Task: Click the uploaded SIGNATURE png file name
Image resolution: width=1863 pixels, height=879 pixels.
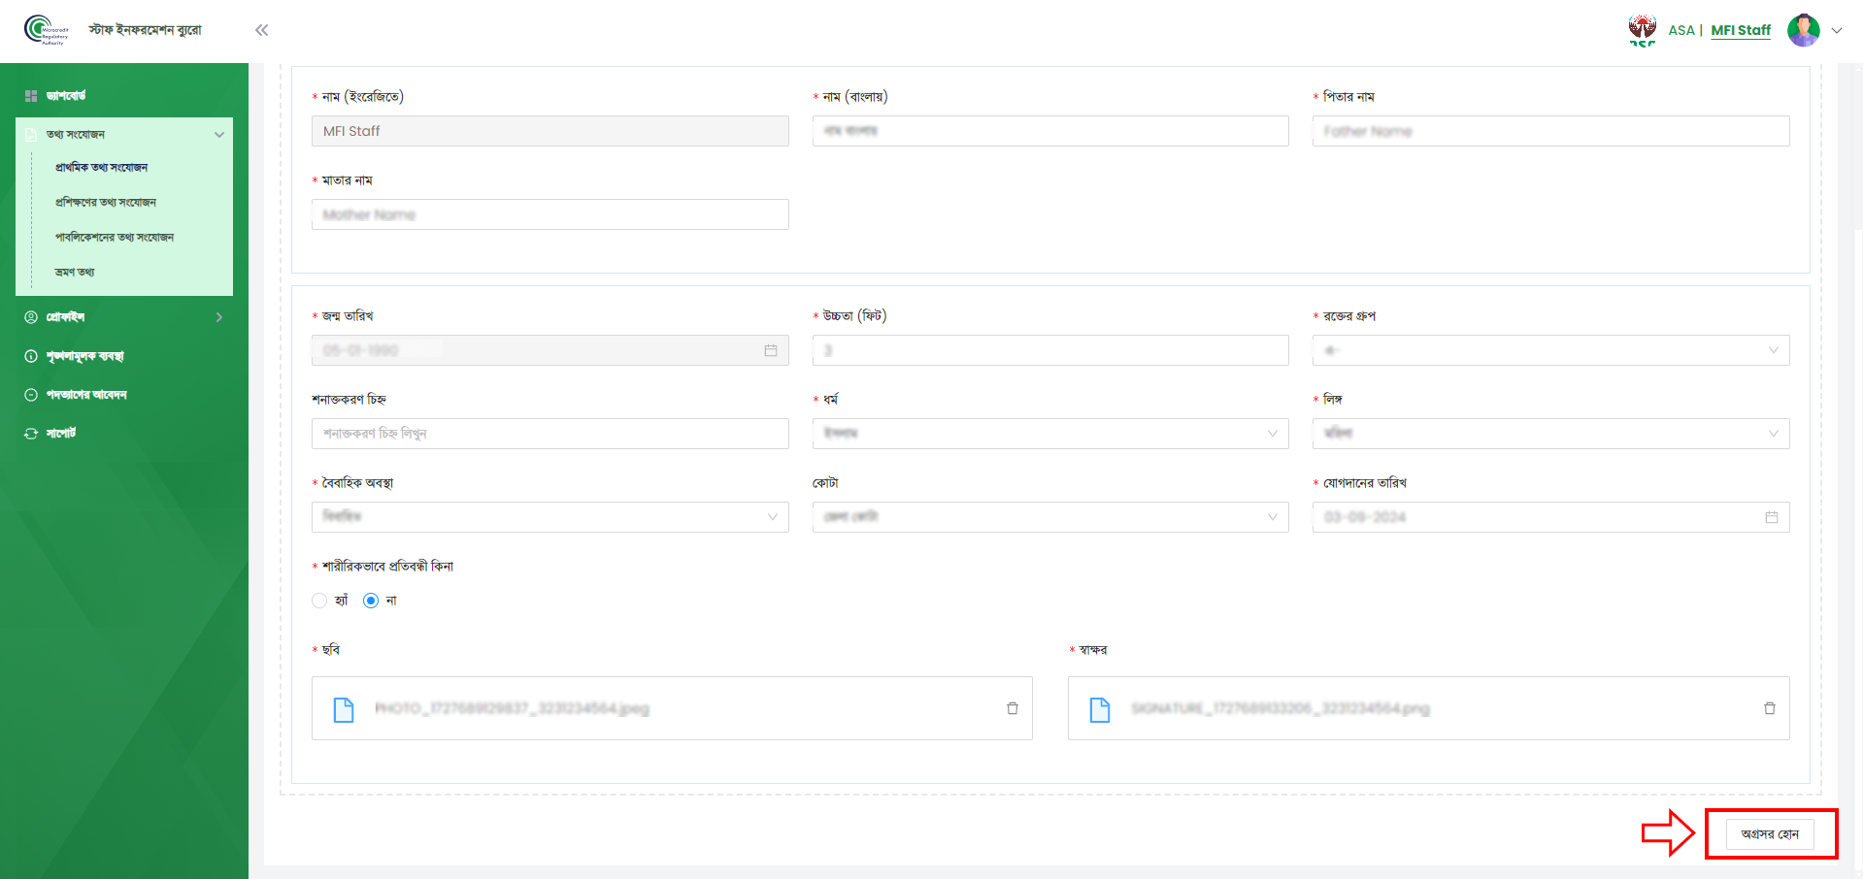Action: pos(1280,708)
